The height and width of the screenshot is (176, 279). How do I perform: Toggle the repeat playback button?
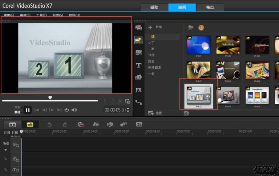66,110
